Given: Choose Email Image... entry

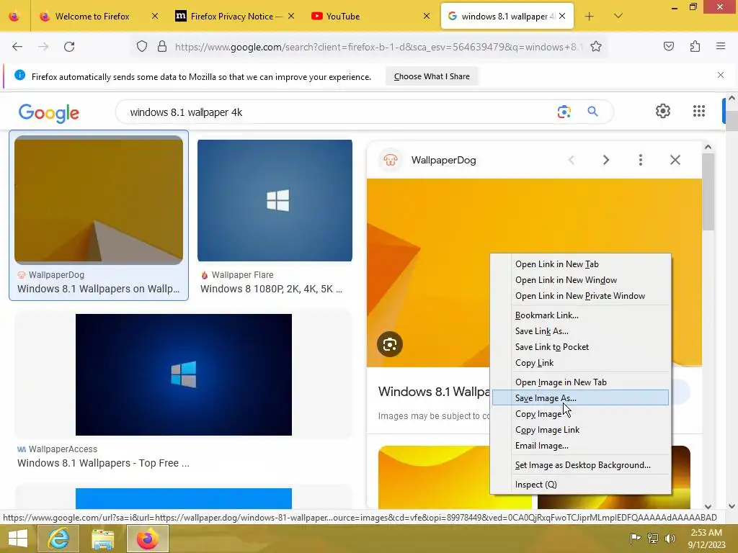Looking at the screenshot, I should tap(580, 446).
